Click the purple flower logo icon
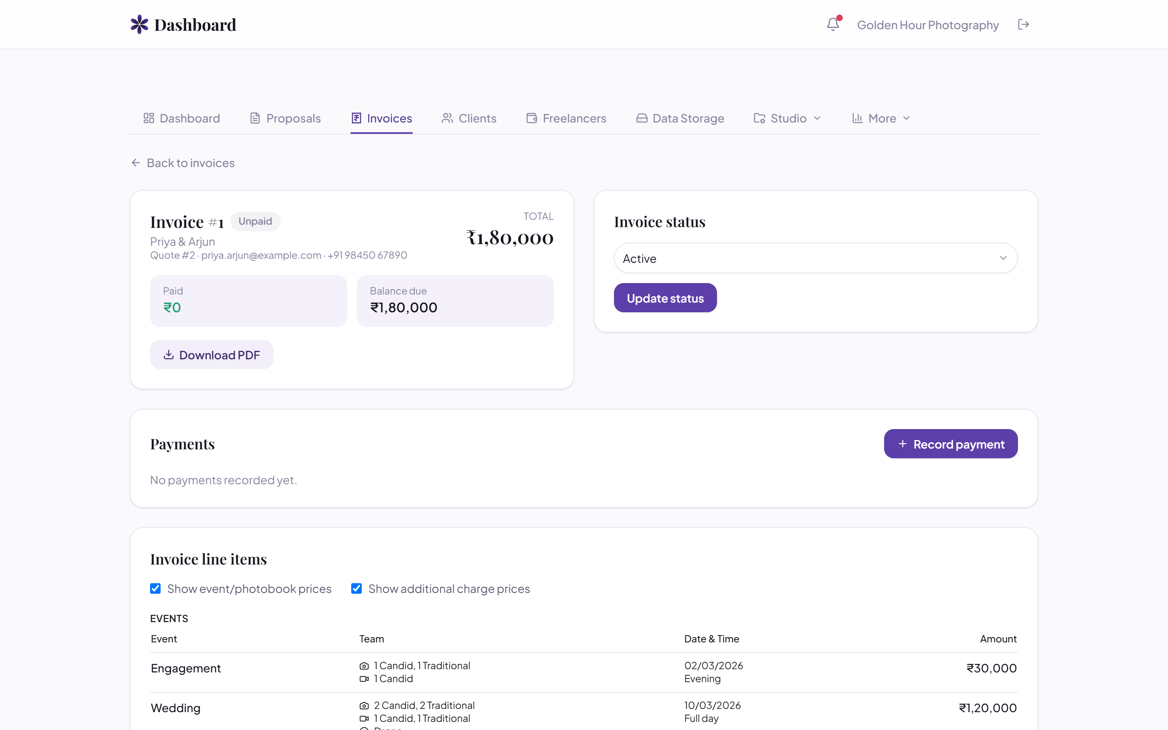 (140, 24)
